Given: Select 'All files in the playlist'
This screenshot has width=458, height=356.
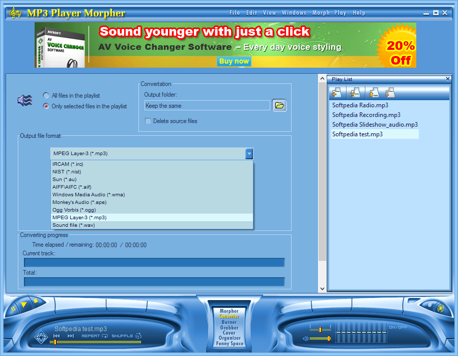Looking at the screenshot, I should click(x=72, y=96).
